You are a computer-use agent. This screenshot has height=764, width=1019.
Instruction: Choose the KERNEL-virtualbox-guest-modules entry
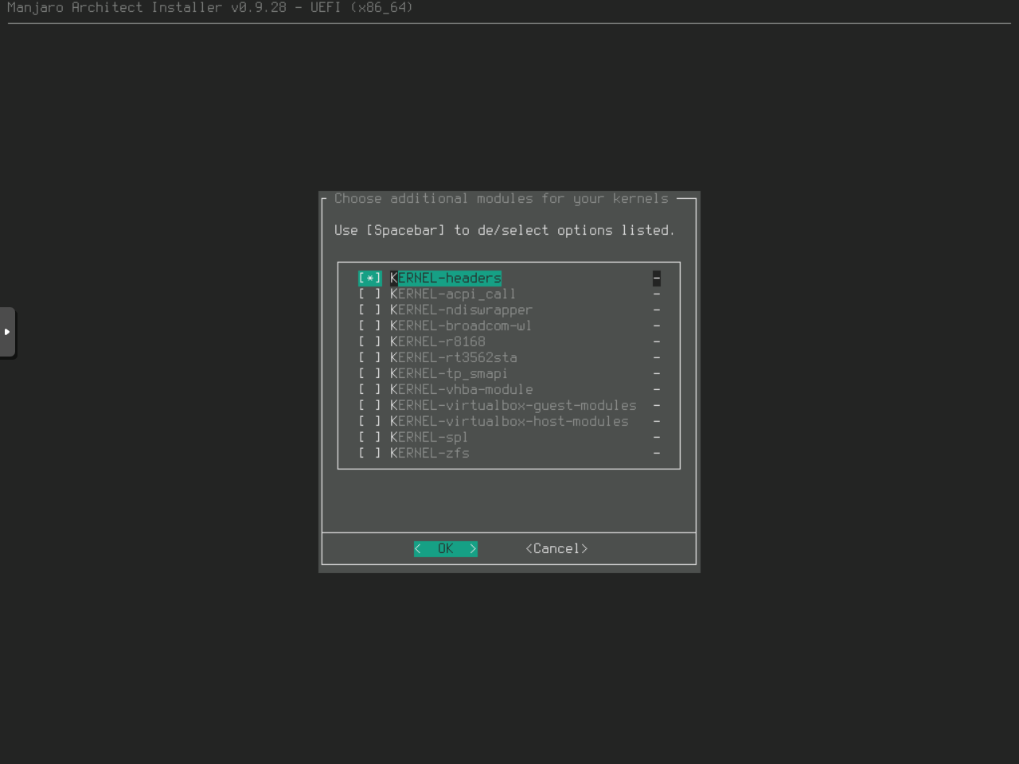click(x=513, y=406)
